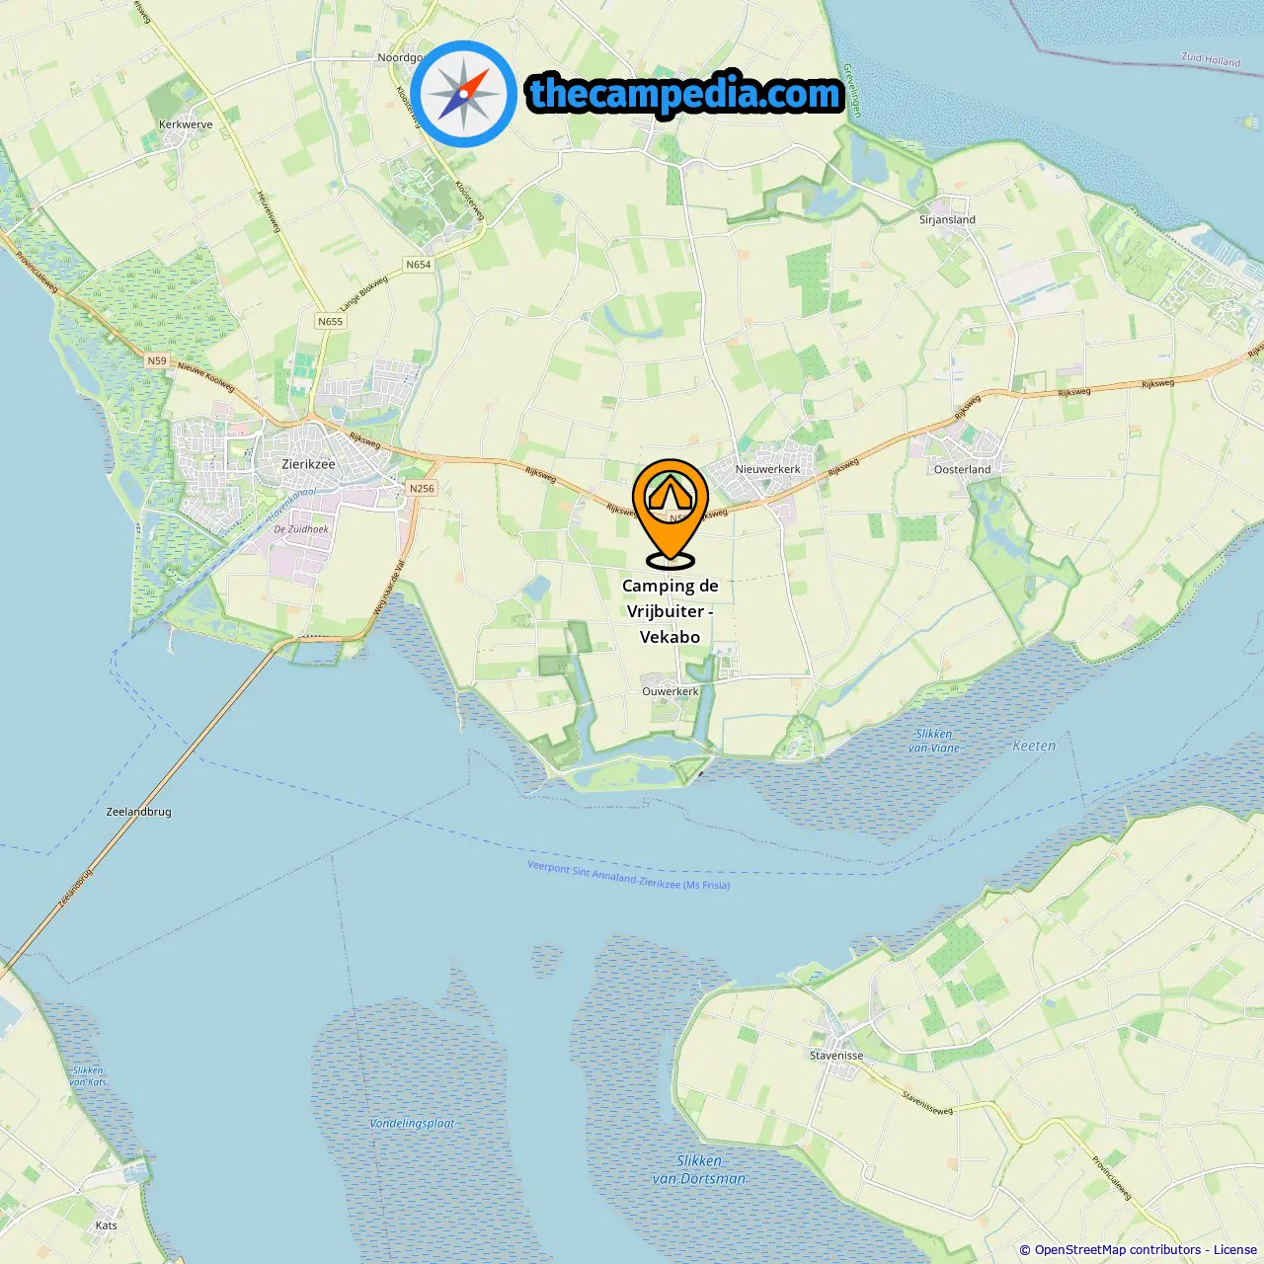Image resolution: width=1264 pixels, height=1264 pixels.
Task: Select the Oosterland village label
Action: (962, 469)
